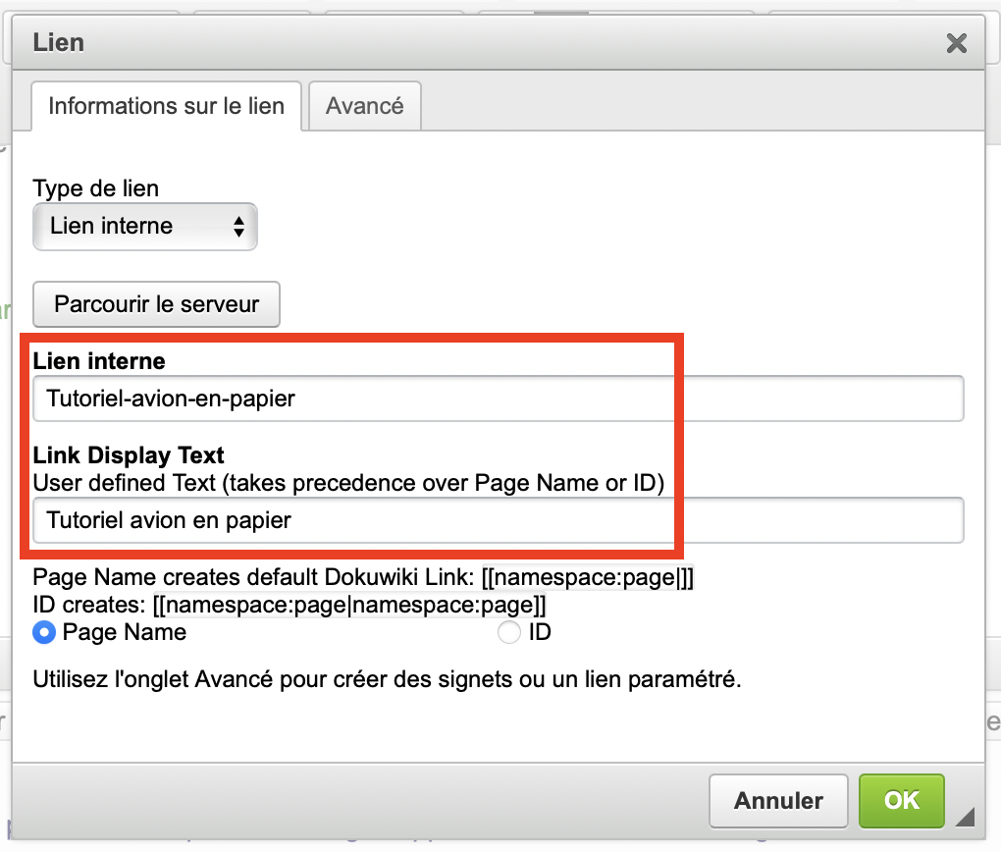The height and width of the screenshot is (852, 1001).
Task: Switch to the Avancé tab
Action: [365, 106]
